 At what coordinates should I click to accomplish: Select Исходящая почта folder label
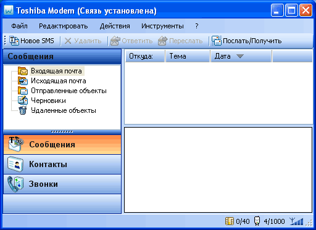(x=59, y=81)
